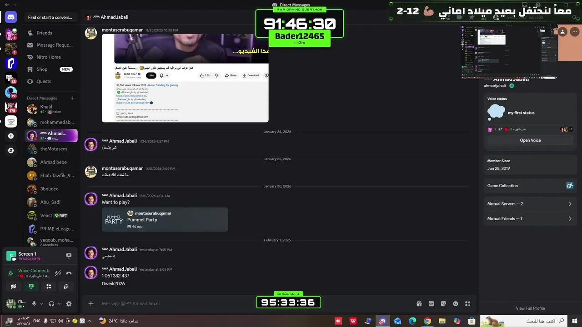Toggle camera on in voice panel
Image resolution: width=582 pixels, height=327 pixels.
[14, 286]
